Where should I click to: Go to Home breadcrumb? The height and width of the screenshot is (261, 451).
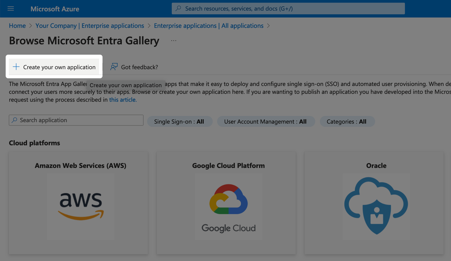(17, 26)
